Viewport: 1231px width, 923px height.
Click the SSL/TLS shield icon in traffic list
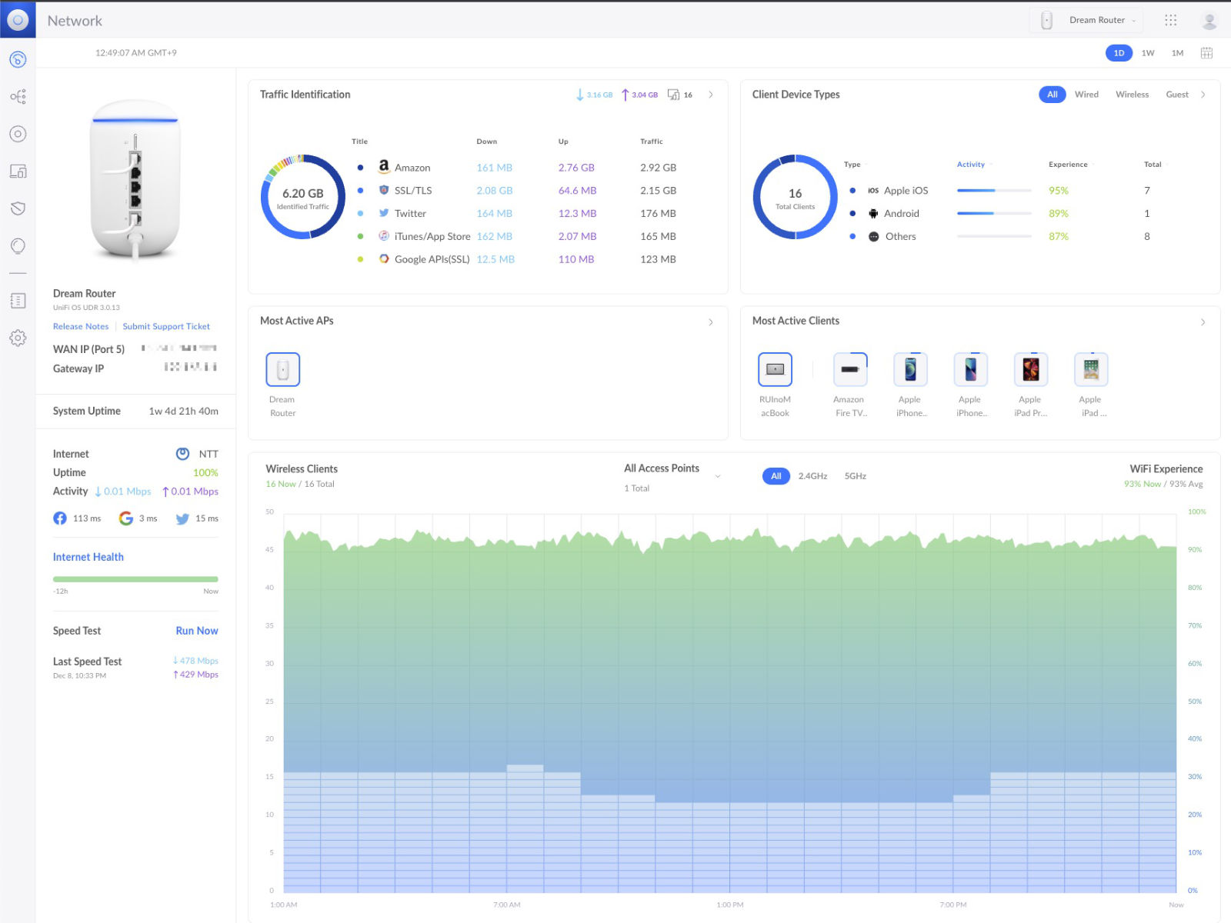383,190
